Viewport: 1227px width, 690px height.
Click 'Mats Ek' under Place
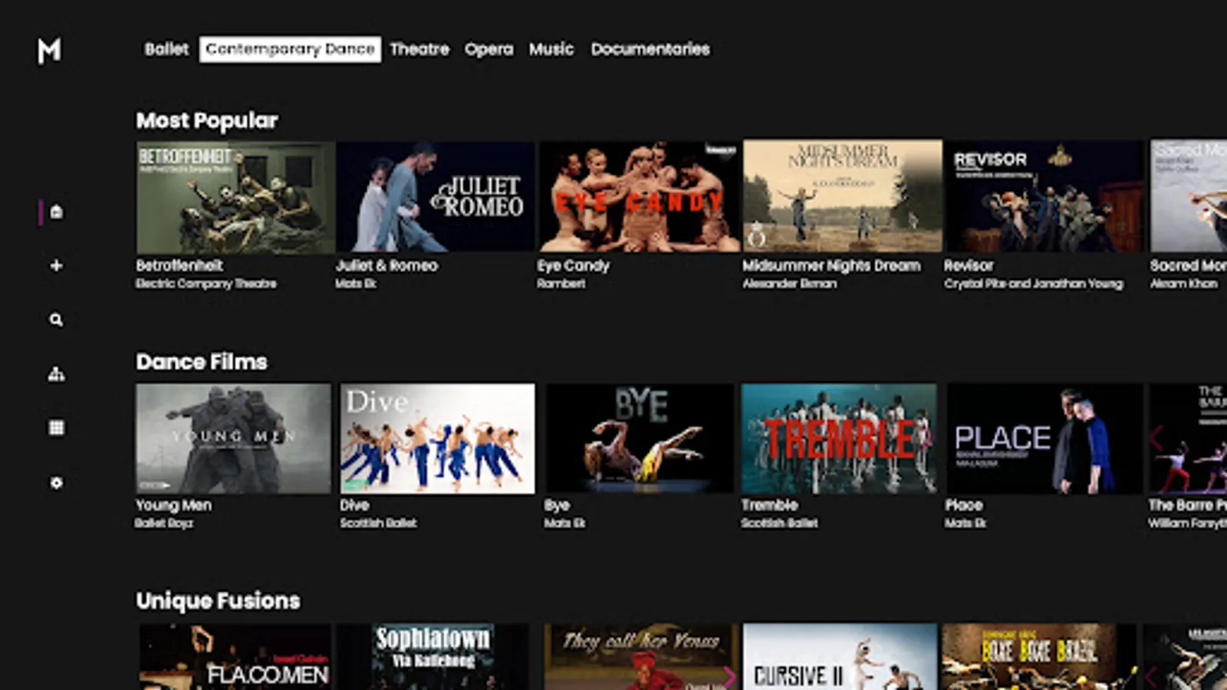coord(965,524)
